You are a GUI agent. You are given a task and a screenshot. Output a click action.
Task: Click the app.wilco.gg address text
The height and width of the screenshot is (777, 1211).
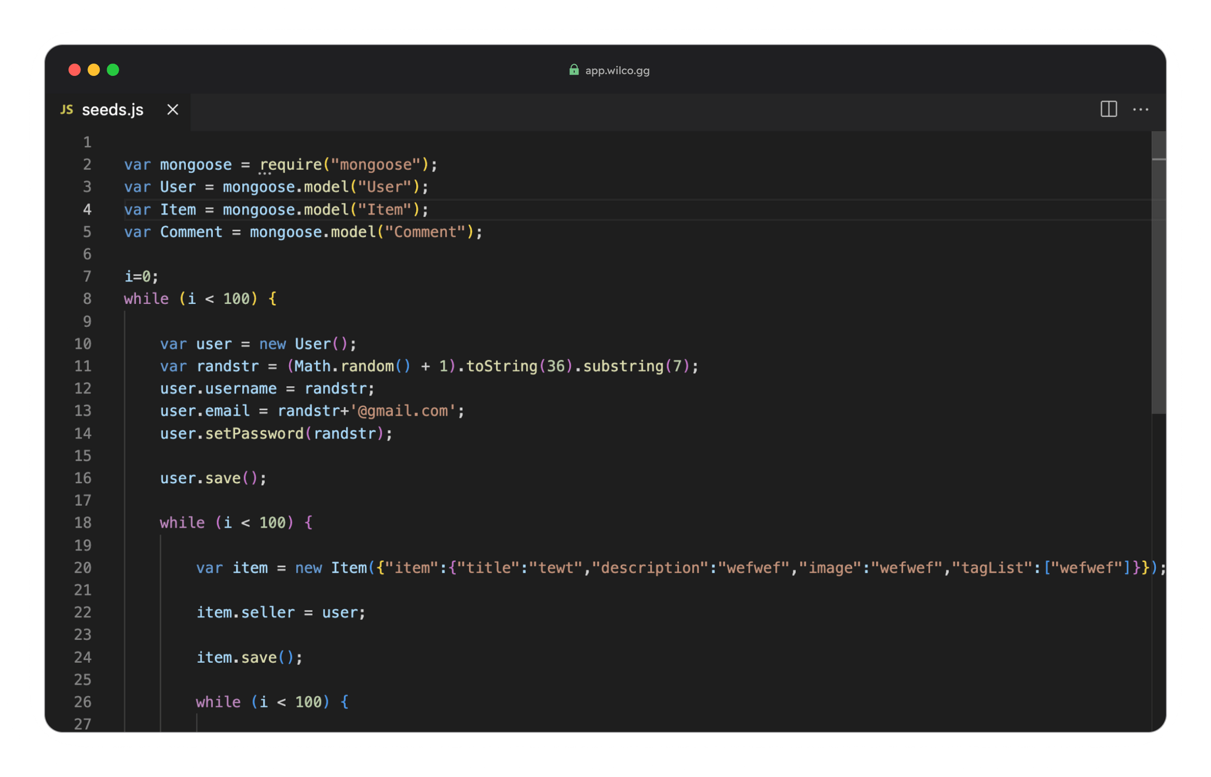pyautogui.click(x=617, y=71)
